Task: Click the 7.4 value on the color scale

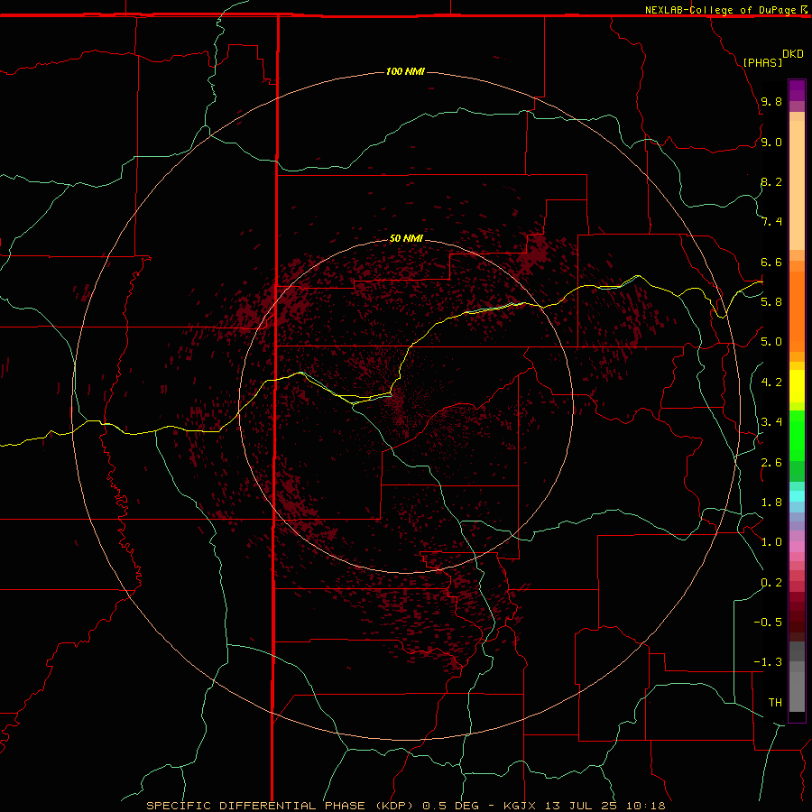Action: [771, 222]
